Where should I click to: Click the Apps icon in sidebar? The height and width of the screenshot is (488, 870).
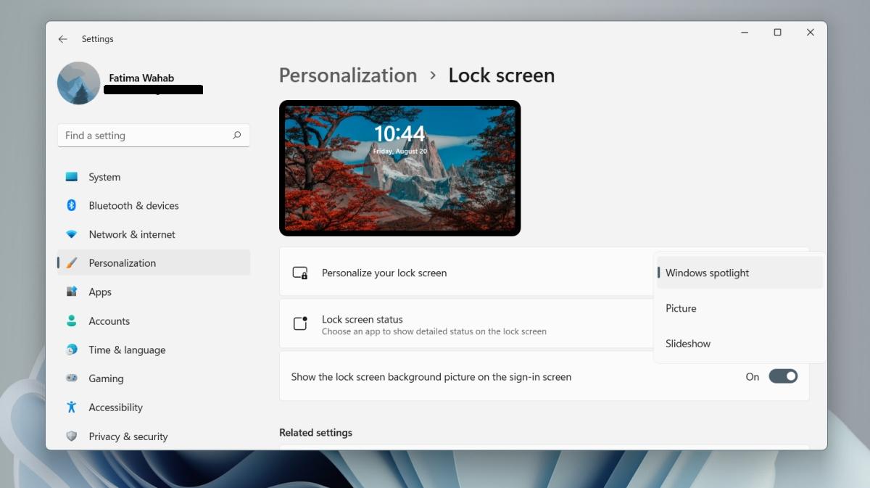71,291
